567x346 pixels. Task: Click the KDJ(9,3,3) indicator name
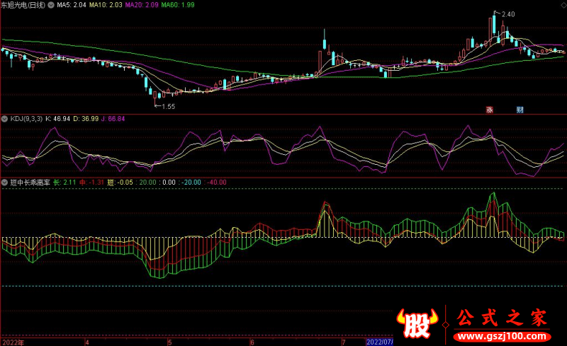coord(26,119)
